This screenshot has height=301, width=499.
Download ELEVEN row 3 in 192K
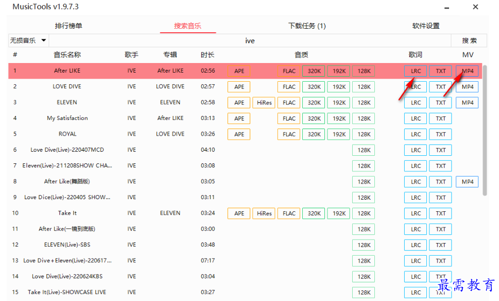pyautogui.click(x=339, y=103)
